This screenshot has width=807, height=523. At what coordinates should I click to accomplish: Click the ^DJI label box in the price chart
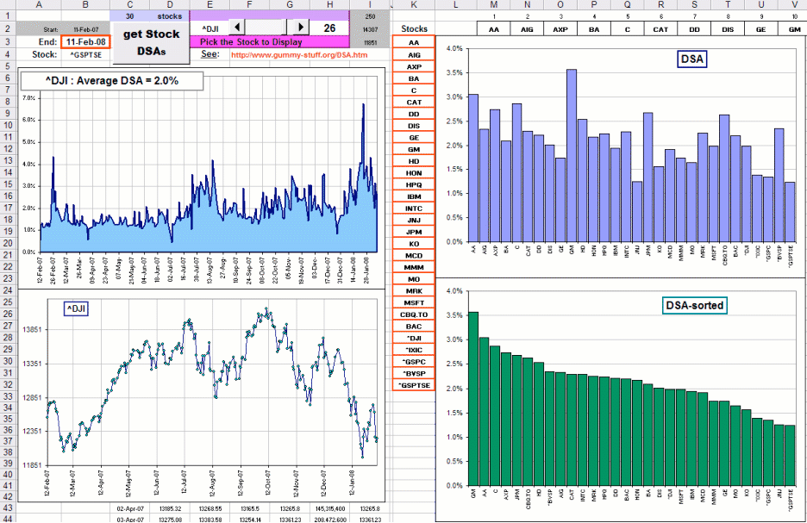[76, 308]
